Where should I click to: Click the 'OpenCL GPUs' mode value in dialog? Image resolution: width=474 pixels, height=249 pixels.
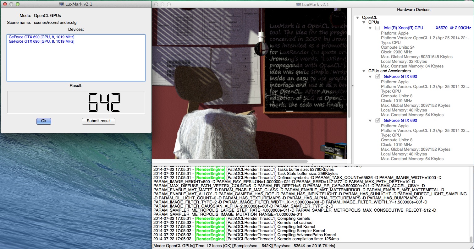coord(47,15)
